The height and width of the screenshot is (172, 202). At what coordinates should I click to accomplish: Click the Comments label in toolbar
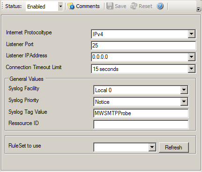(x=88, y=6)
